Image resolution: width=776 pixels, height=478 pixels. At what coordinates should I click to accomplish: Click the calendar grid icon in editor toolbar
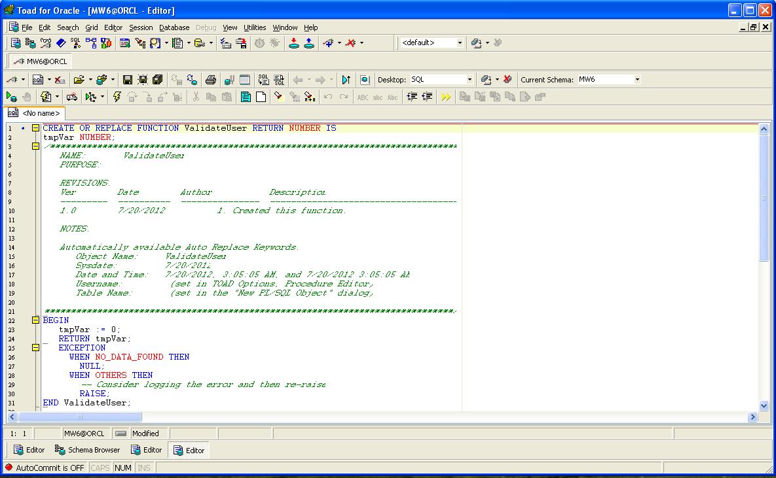tap(245, 80)
